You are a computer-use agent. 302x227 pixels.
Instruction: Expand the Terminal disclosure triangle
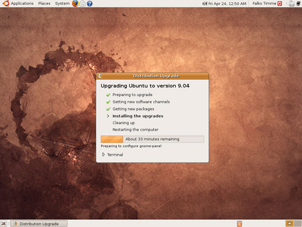103,154
